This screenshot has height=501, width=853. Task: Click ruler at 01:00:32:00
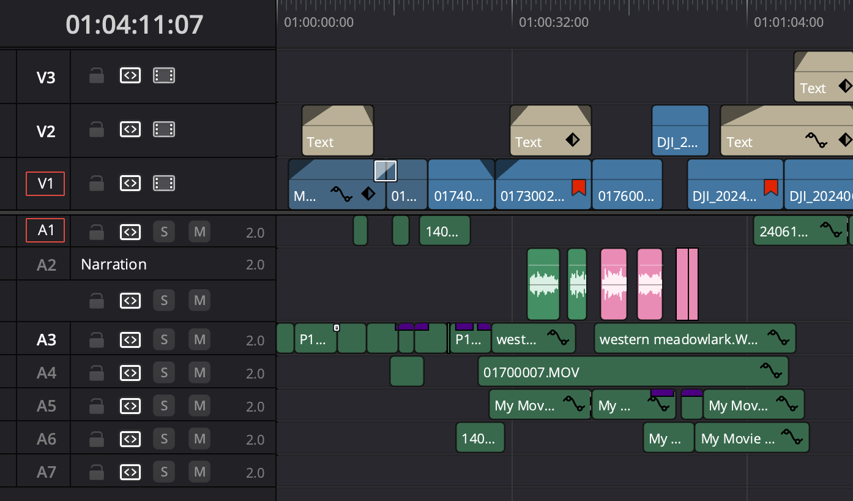pyautogui.click(x=554, y=23)
